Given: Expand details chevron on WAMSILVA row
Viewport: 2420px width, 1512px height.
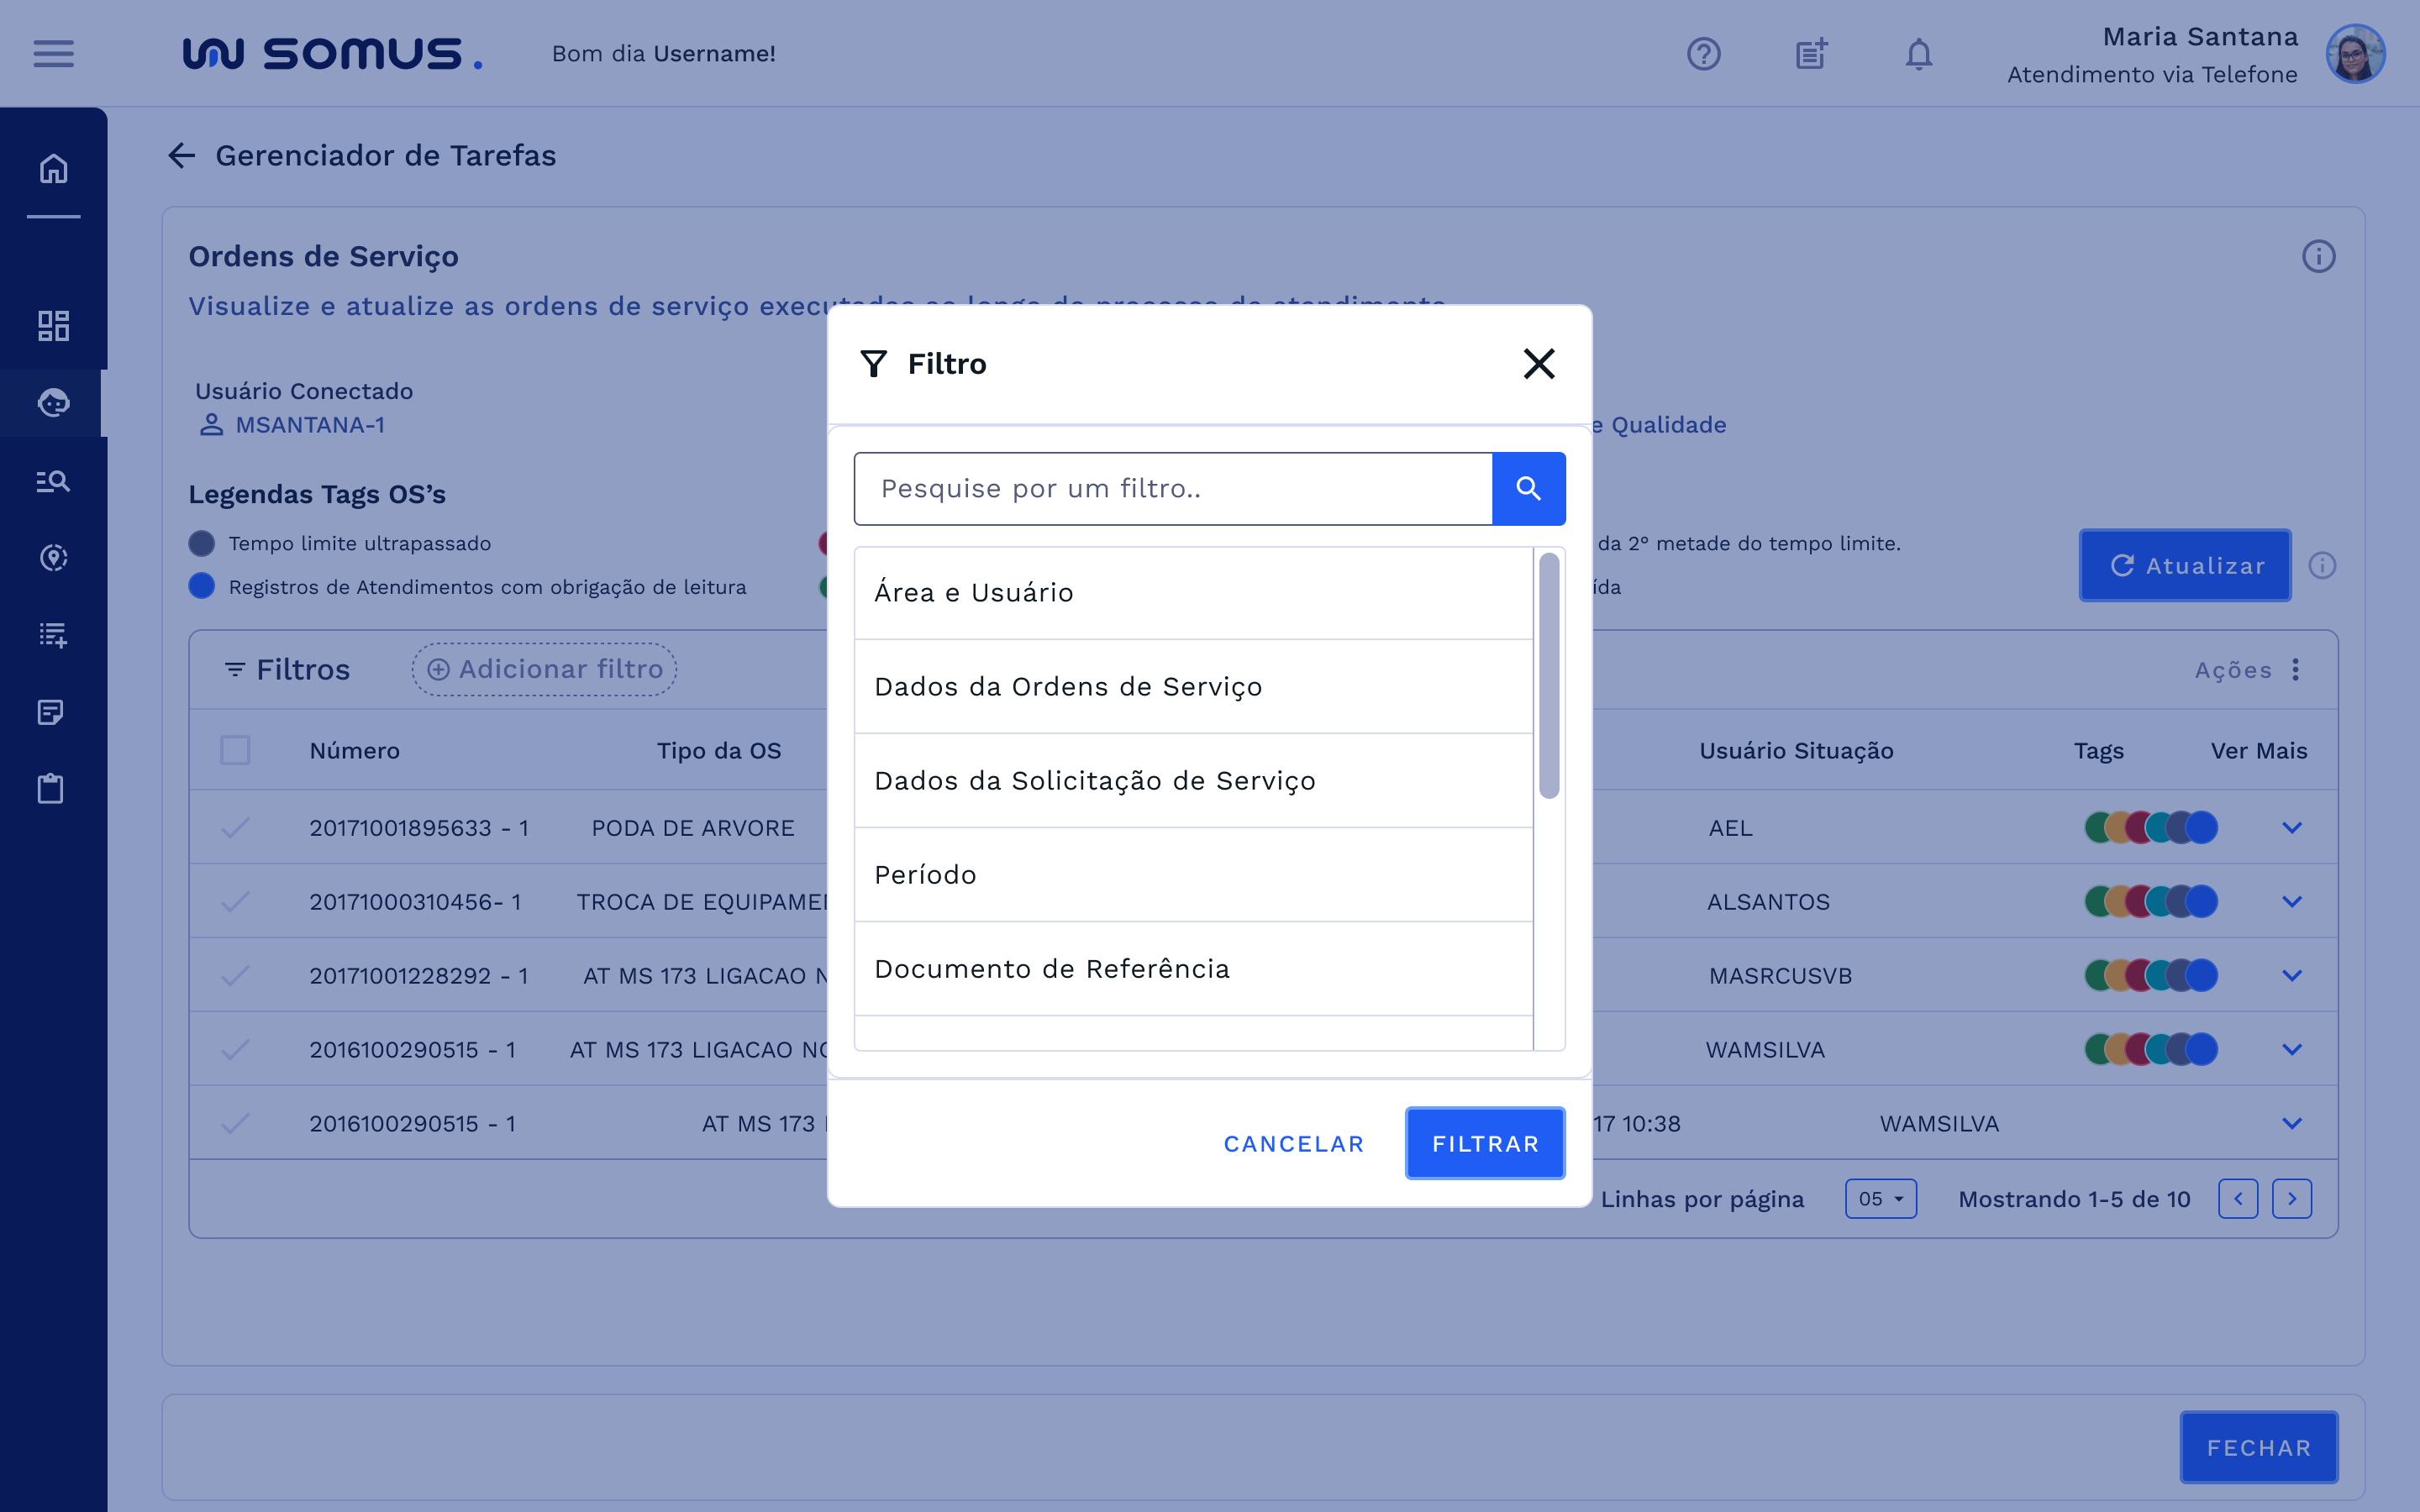Looking at the screenshot, I should (2291, 1049).
